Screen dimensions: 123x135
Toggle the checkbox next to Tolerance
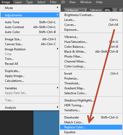pyautogui.click(x=121, y=10)
